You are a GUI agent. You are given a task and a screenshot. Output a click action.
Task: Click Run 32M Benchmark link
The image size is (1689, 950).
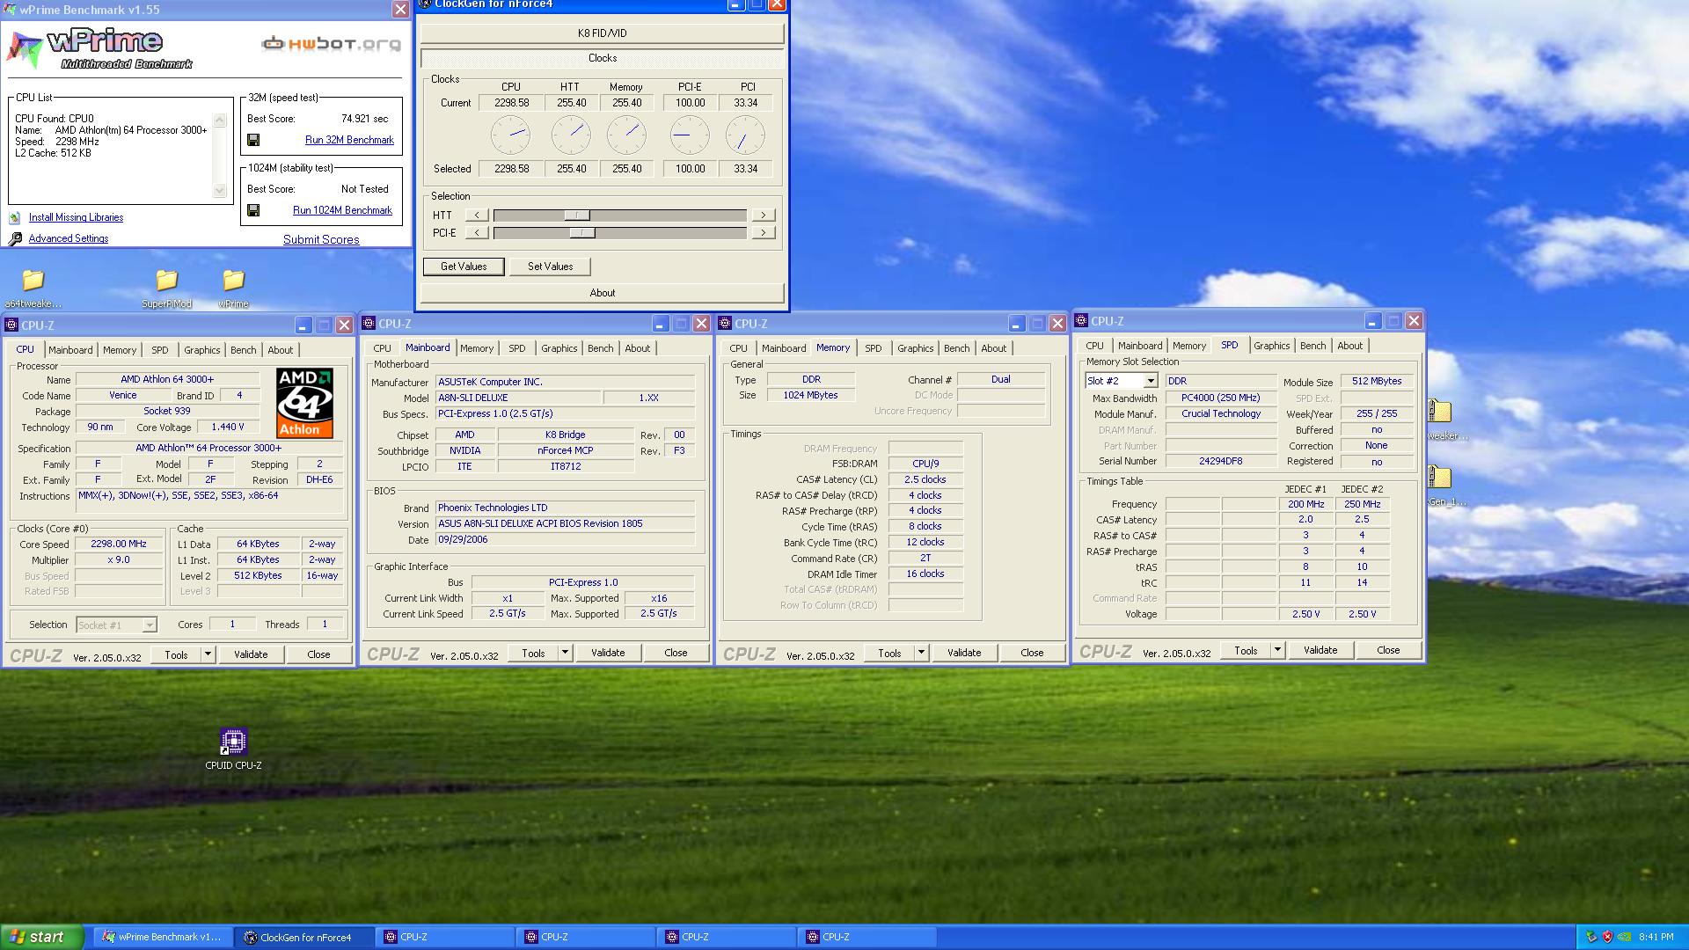(x=349, y=140)
